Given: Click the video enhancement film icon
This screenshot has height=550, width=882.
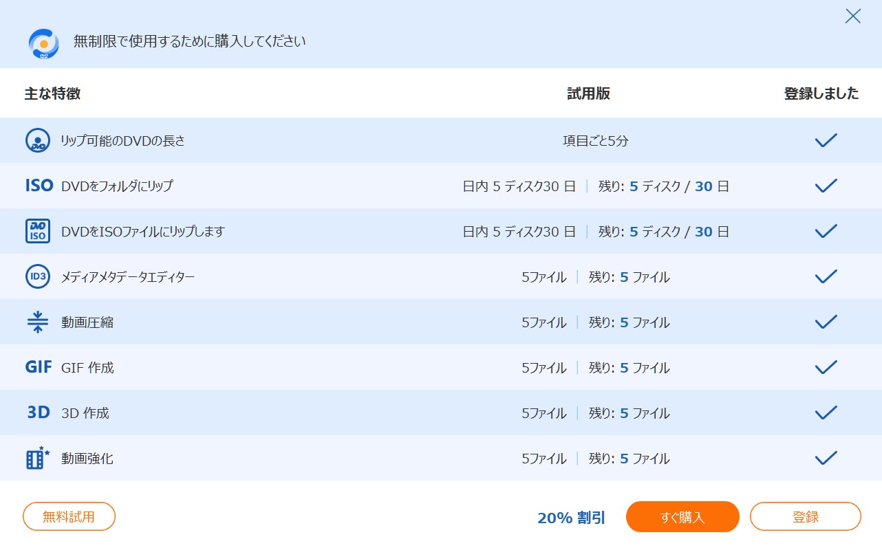Looking at the screenshot, I should [x=38, y=458].
